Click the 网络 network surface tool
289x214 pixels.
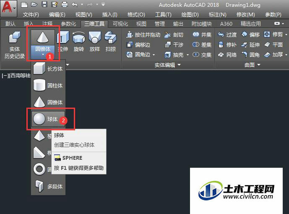tap(227, 55)
